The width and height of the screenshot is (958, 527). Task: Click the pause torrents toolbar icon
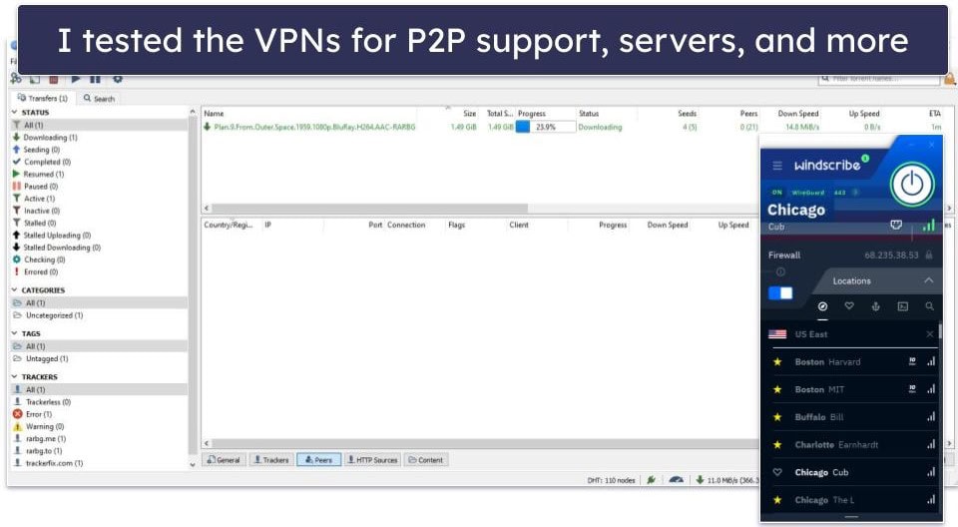click(x=95, y=79)
